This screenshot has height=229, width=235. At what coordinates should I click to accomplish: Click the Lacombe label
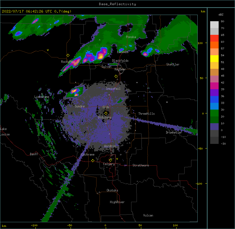[123, 52]
